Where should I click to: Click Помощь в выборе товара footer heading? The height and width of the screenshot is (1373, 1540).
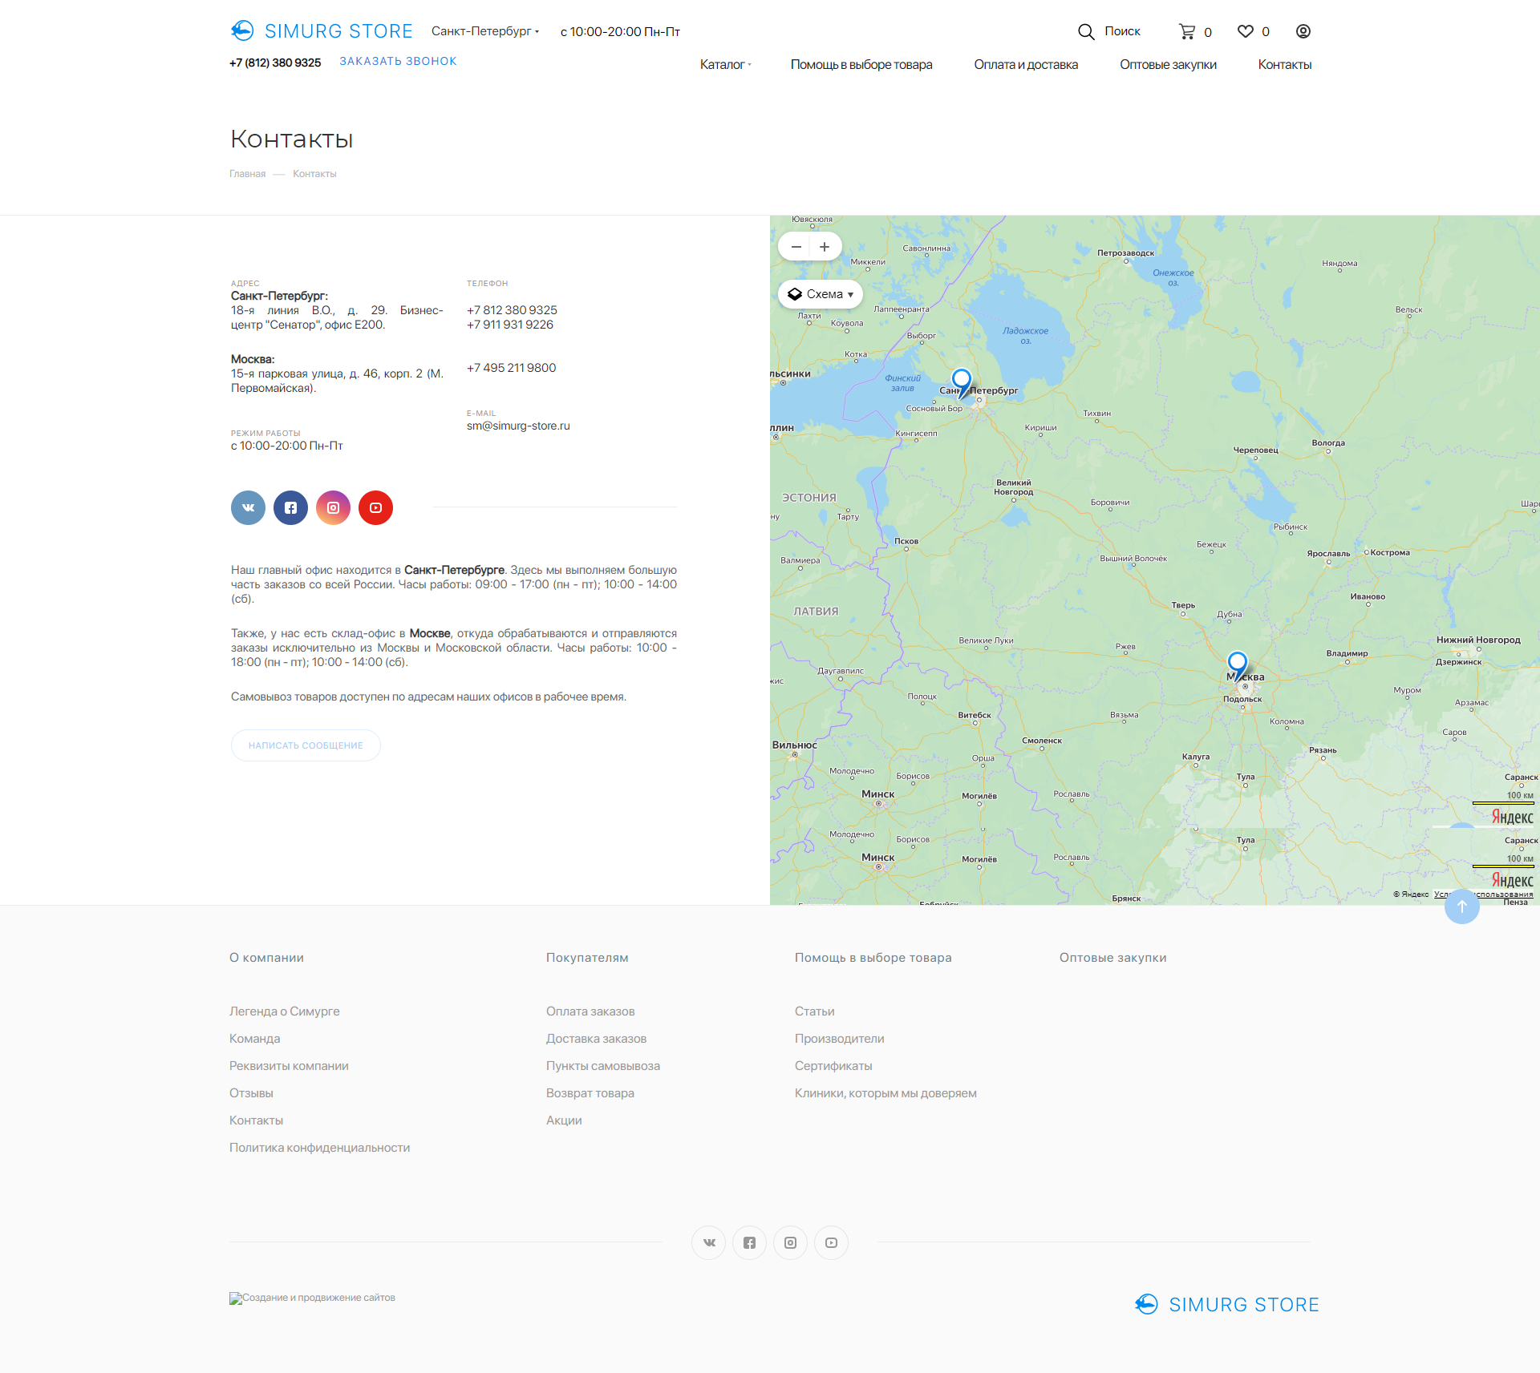click(x=873, y=958)
